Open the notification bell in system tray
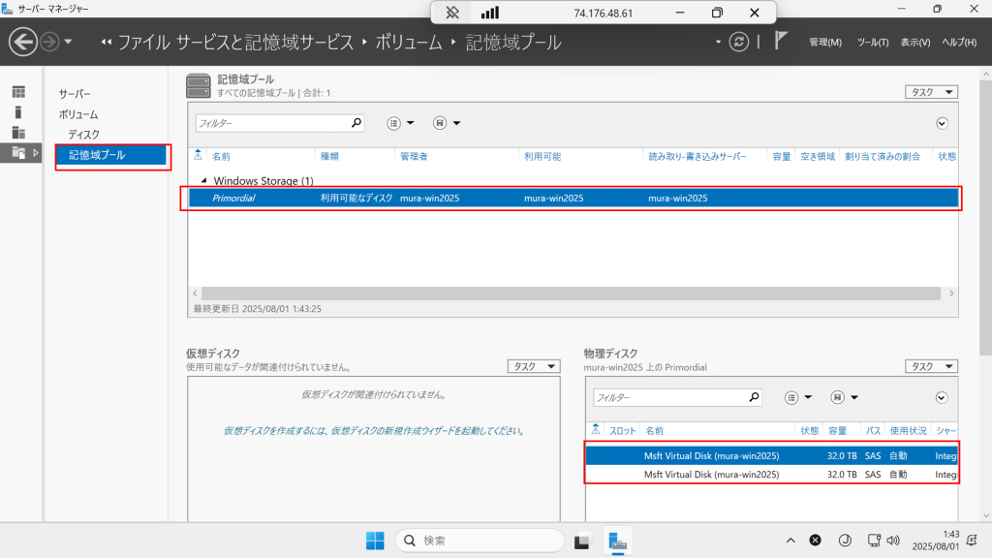The image size is (992, 558). [x=973, y=541]
